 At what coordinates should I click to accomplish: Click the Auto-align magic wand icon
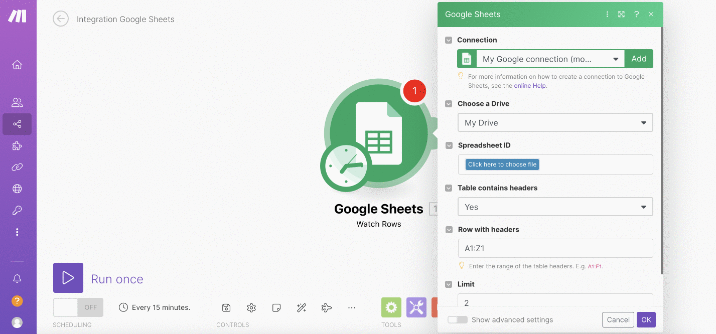click(302, 308)
